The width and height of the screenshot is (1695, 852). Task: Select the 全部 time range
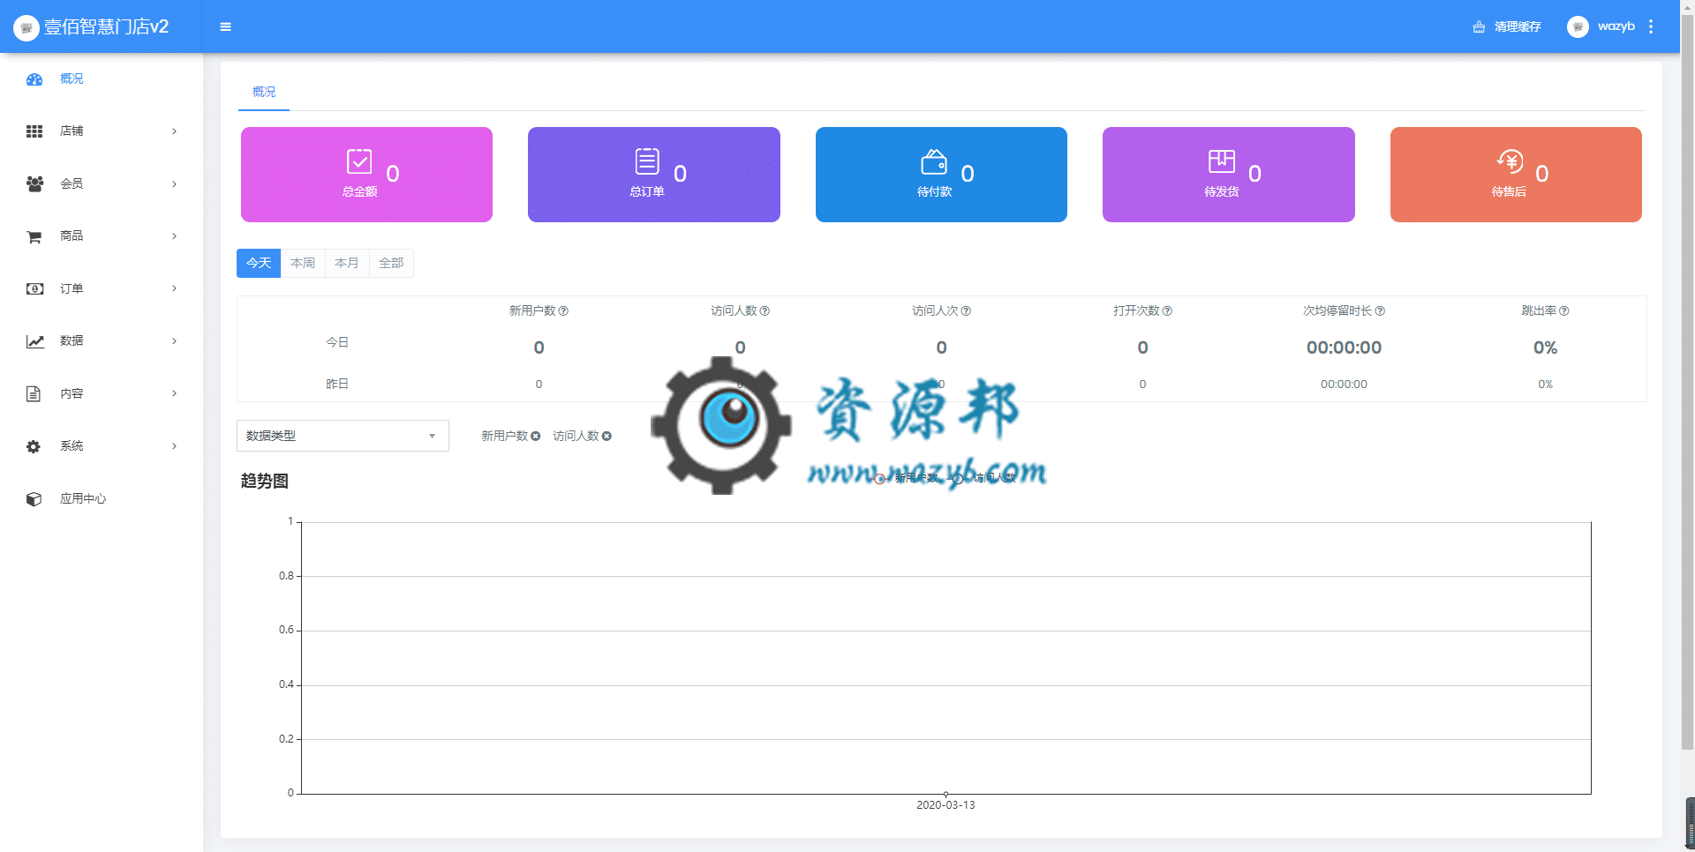point(391,264)
